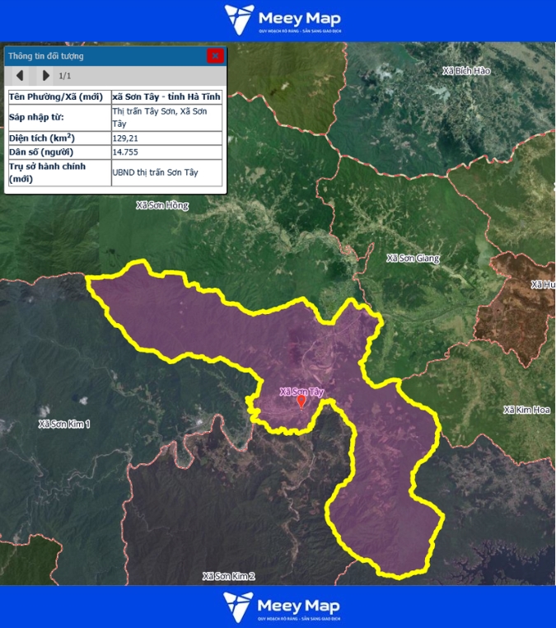Click the red location pin marker
Viewport: 556px width, 628px height.
click(301, 401)
